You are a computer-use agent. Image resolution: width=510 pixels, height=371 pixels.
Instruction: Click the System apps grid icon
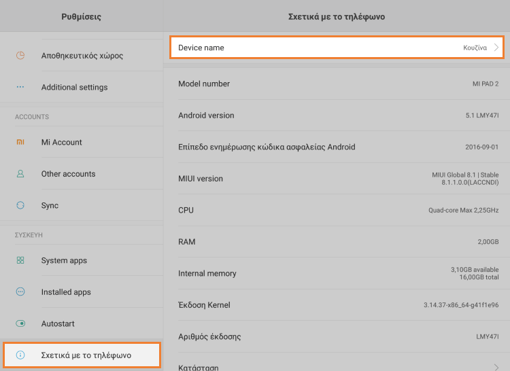(x=20, y=260)
